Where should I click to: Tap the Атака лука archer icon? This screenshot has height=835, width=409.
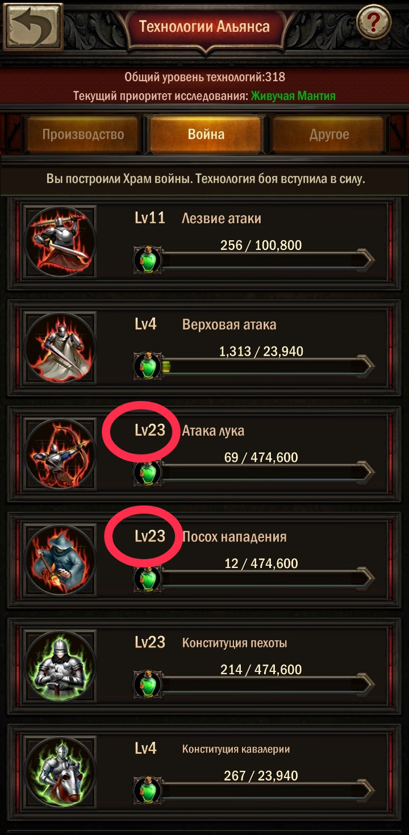tap(60, 454)
